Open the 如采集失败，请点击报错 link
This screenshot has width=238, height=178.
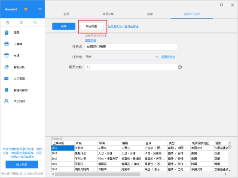(123, 27)
